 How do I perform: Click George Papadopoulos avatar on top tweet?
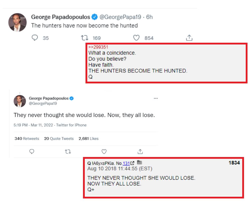pyautogui.click(x=17, y=22)
